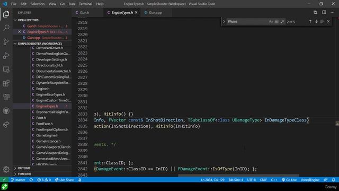Open the Run menu
The width and height of the screenshot is (339, 191).
pos(72,4)
